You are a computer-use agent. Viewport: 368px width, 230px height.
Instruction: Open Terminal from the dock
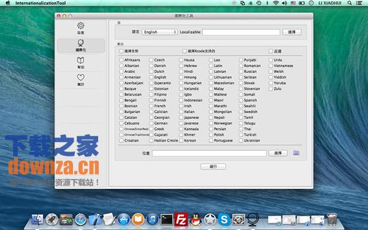click(167, 220)
